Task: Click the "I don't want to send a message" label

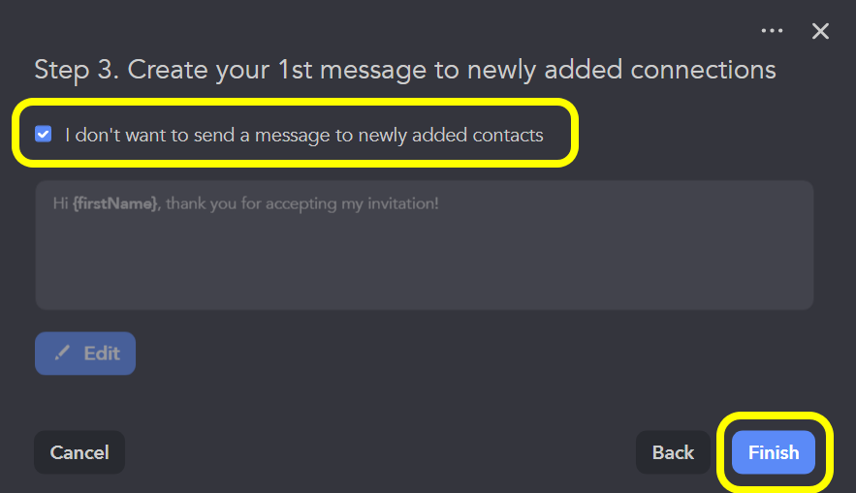Action: pyautogui.click(x=303, y=136)
